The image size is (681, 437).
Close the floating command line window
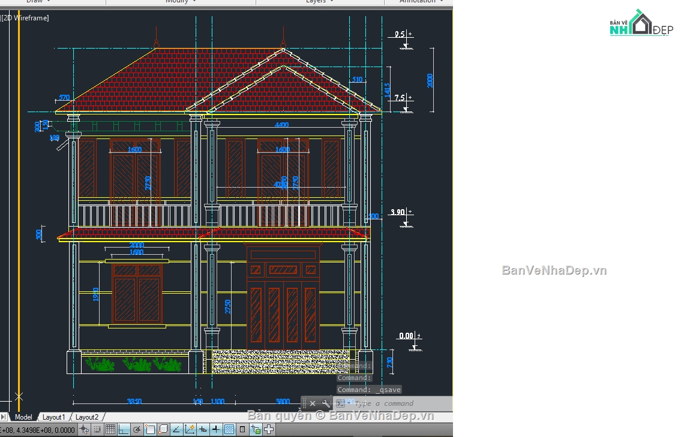click(x=313, y=403)
